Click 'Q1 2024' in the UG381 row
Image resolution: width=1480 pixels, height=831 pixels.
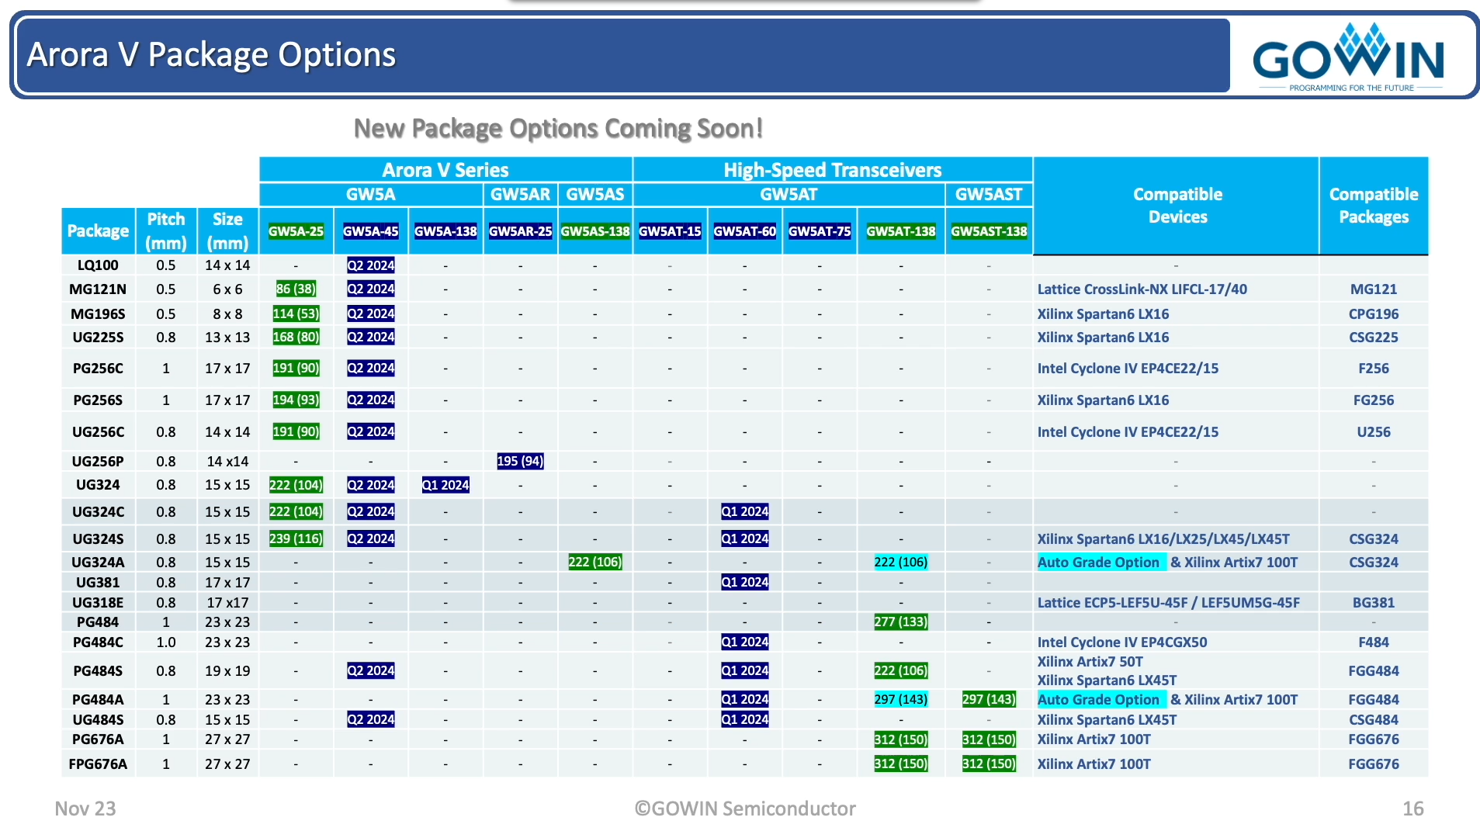click(x=744, y=583)
